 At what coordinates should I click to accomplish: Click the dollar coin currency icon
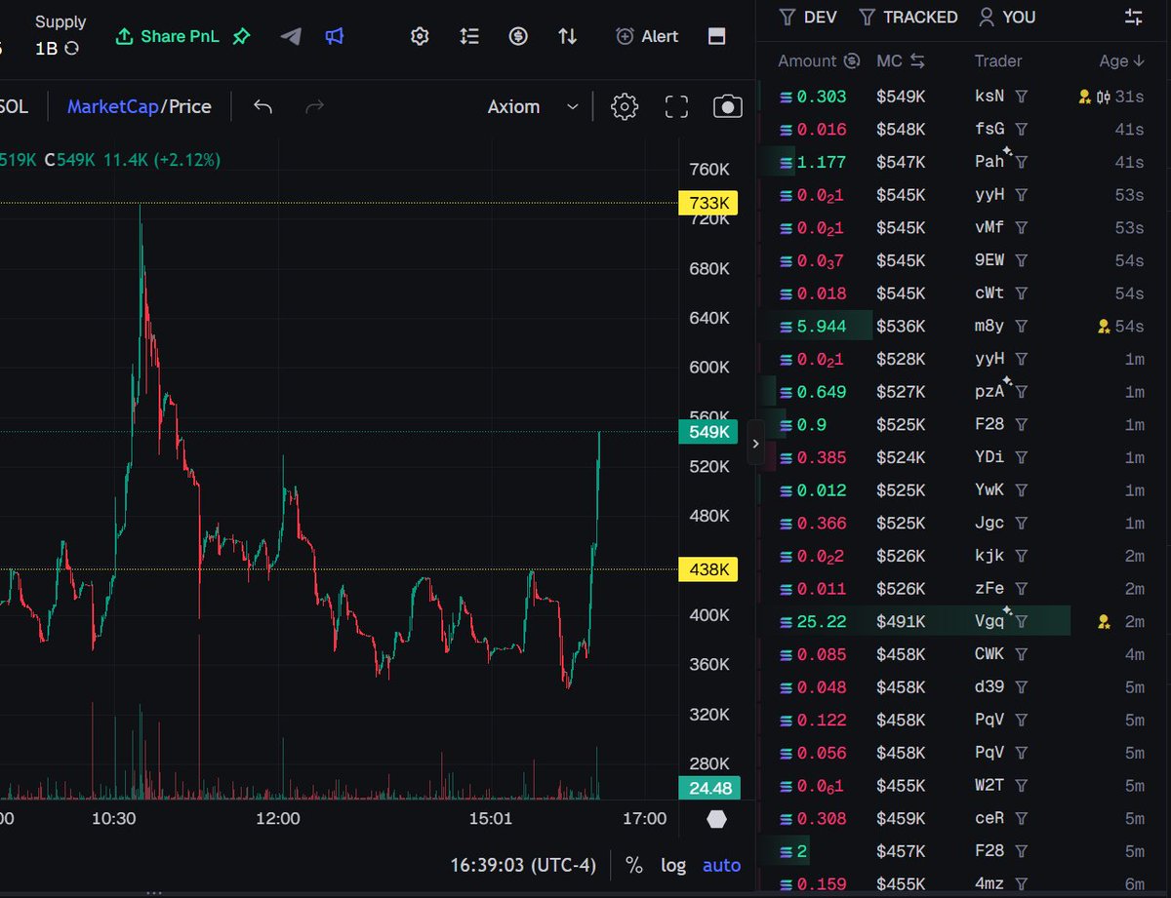[518, 36]
